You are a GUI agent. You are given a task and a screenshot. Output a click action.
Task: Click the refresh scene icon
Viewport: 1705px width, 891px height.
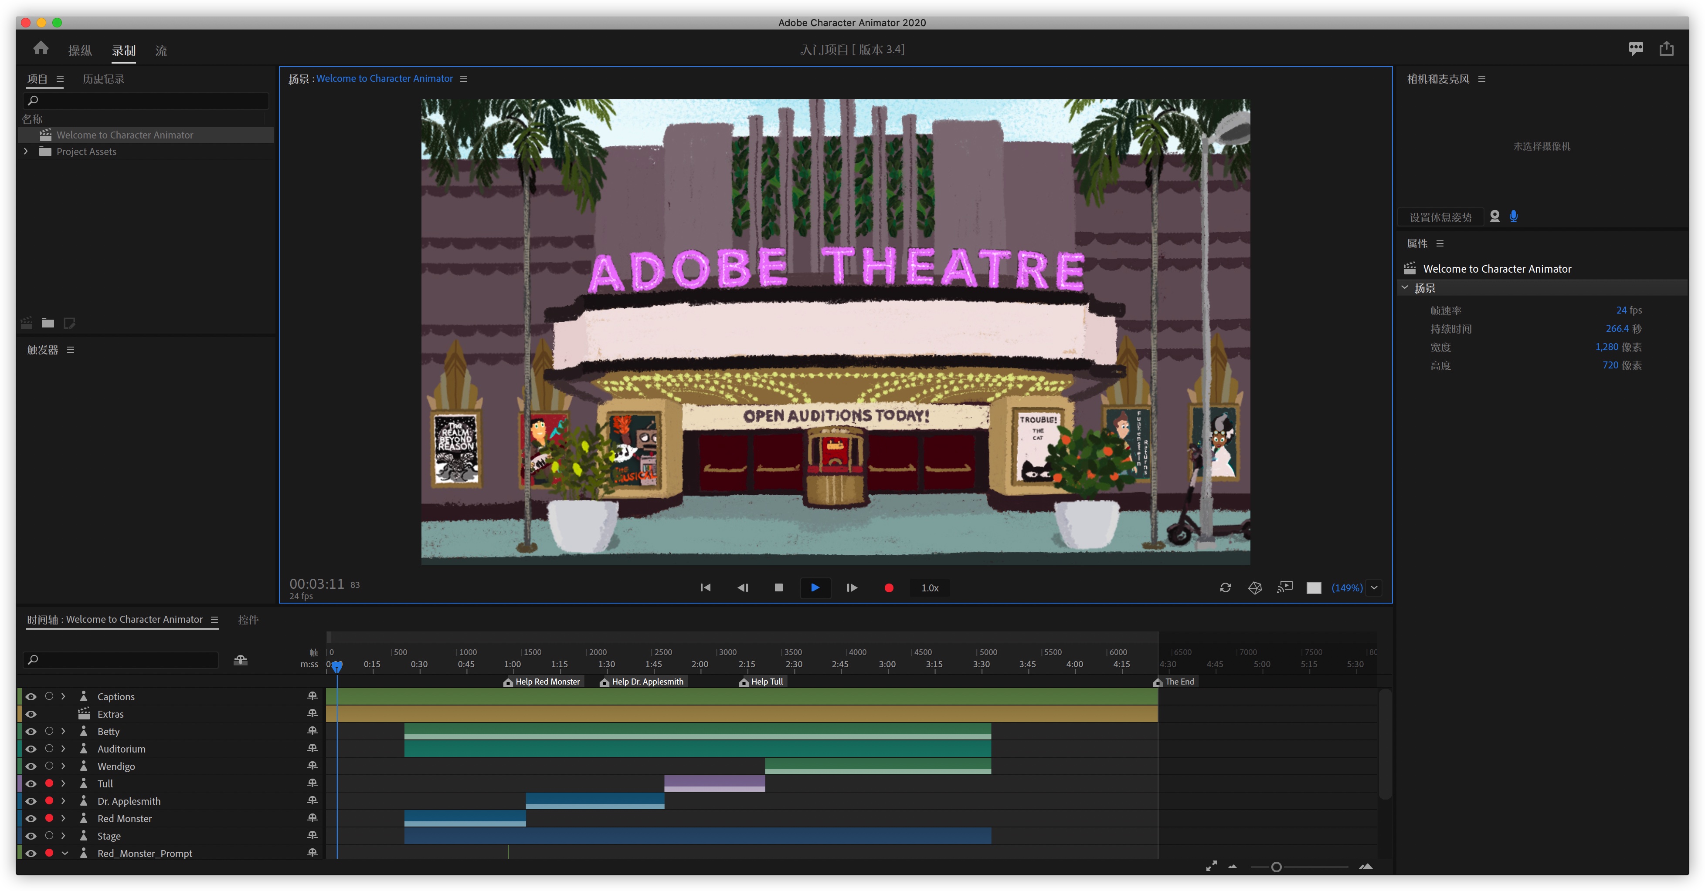tap(1225, 587)
